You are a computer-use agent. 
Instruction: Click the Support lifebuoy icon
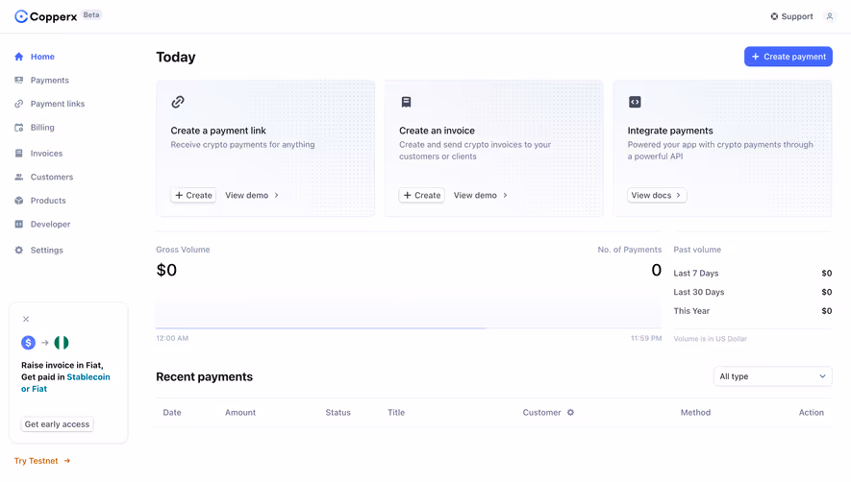[x=774, y=16]
